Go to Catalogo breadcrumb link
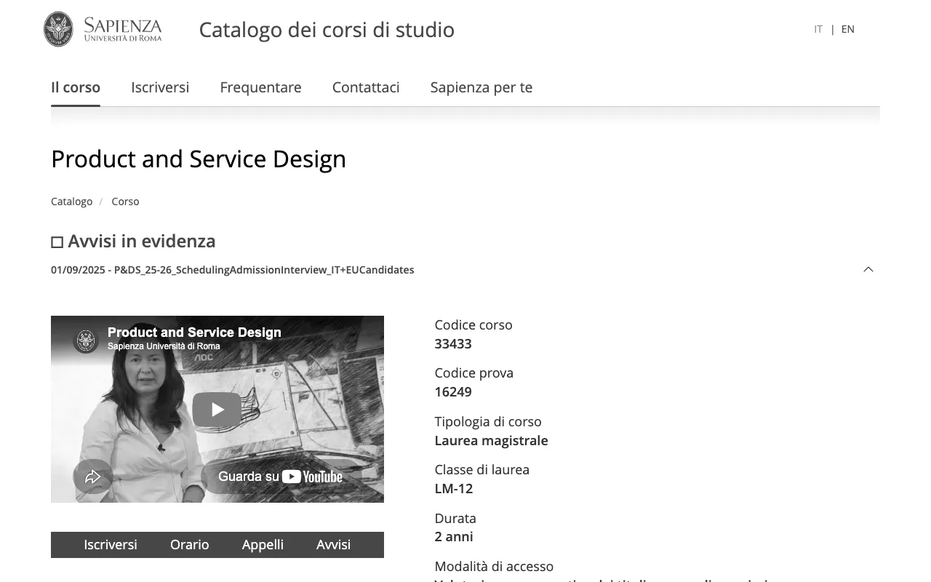 tap(72, 202)
